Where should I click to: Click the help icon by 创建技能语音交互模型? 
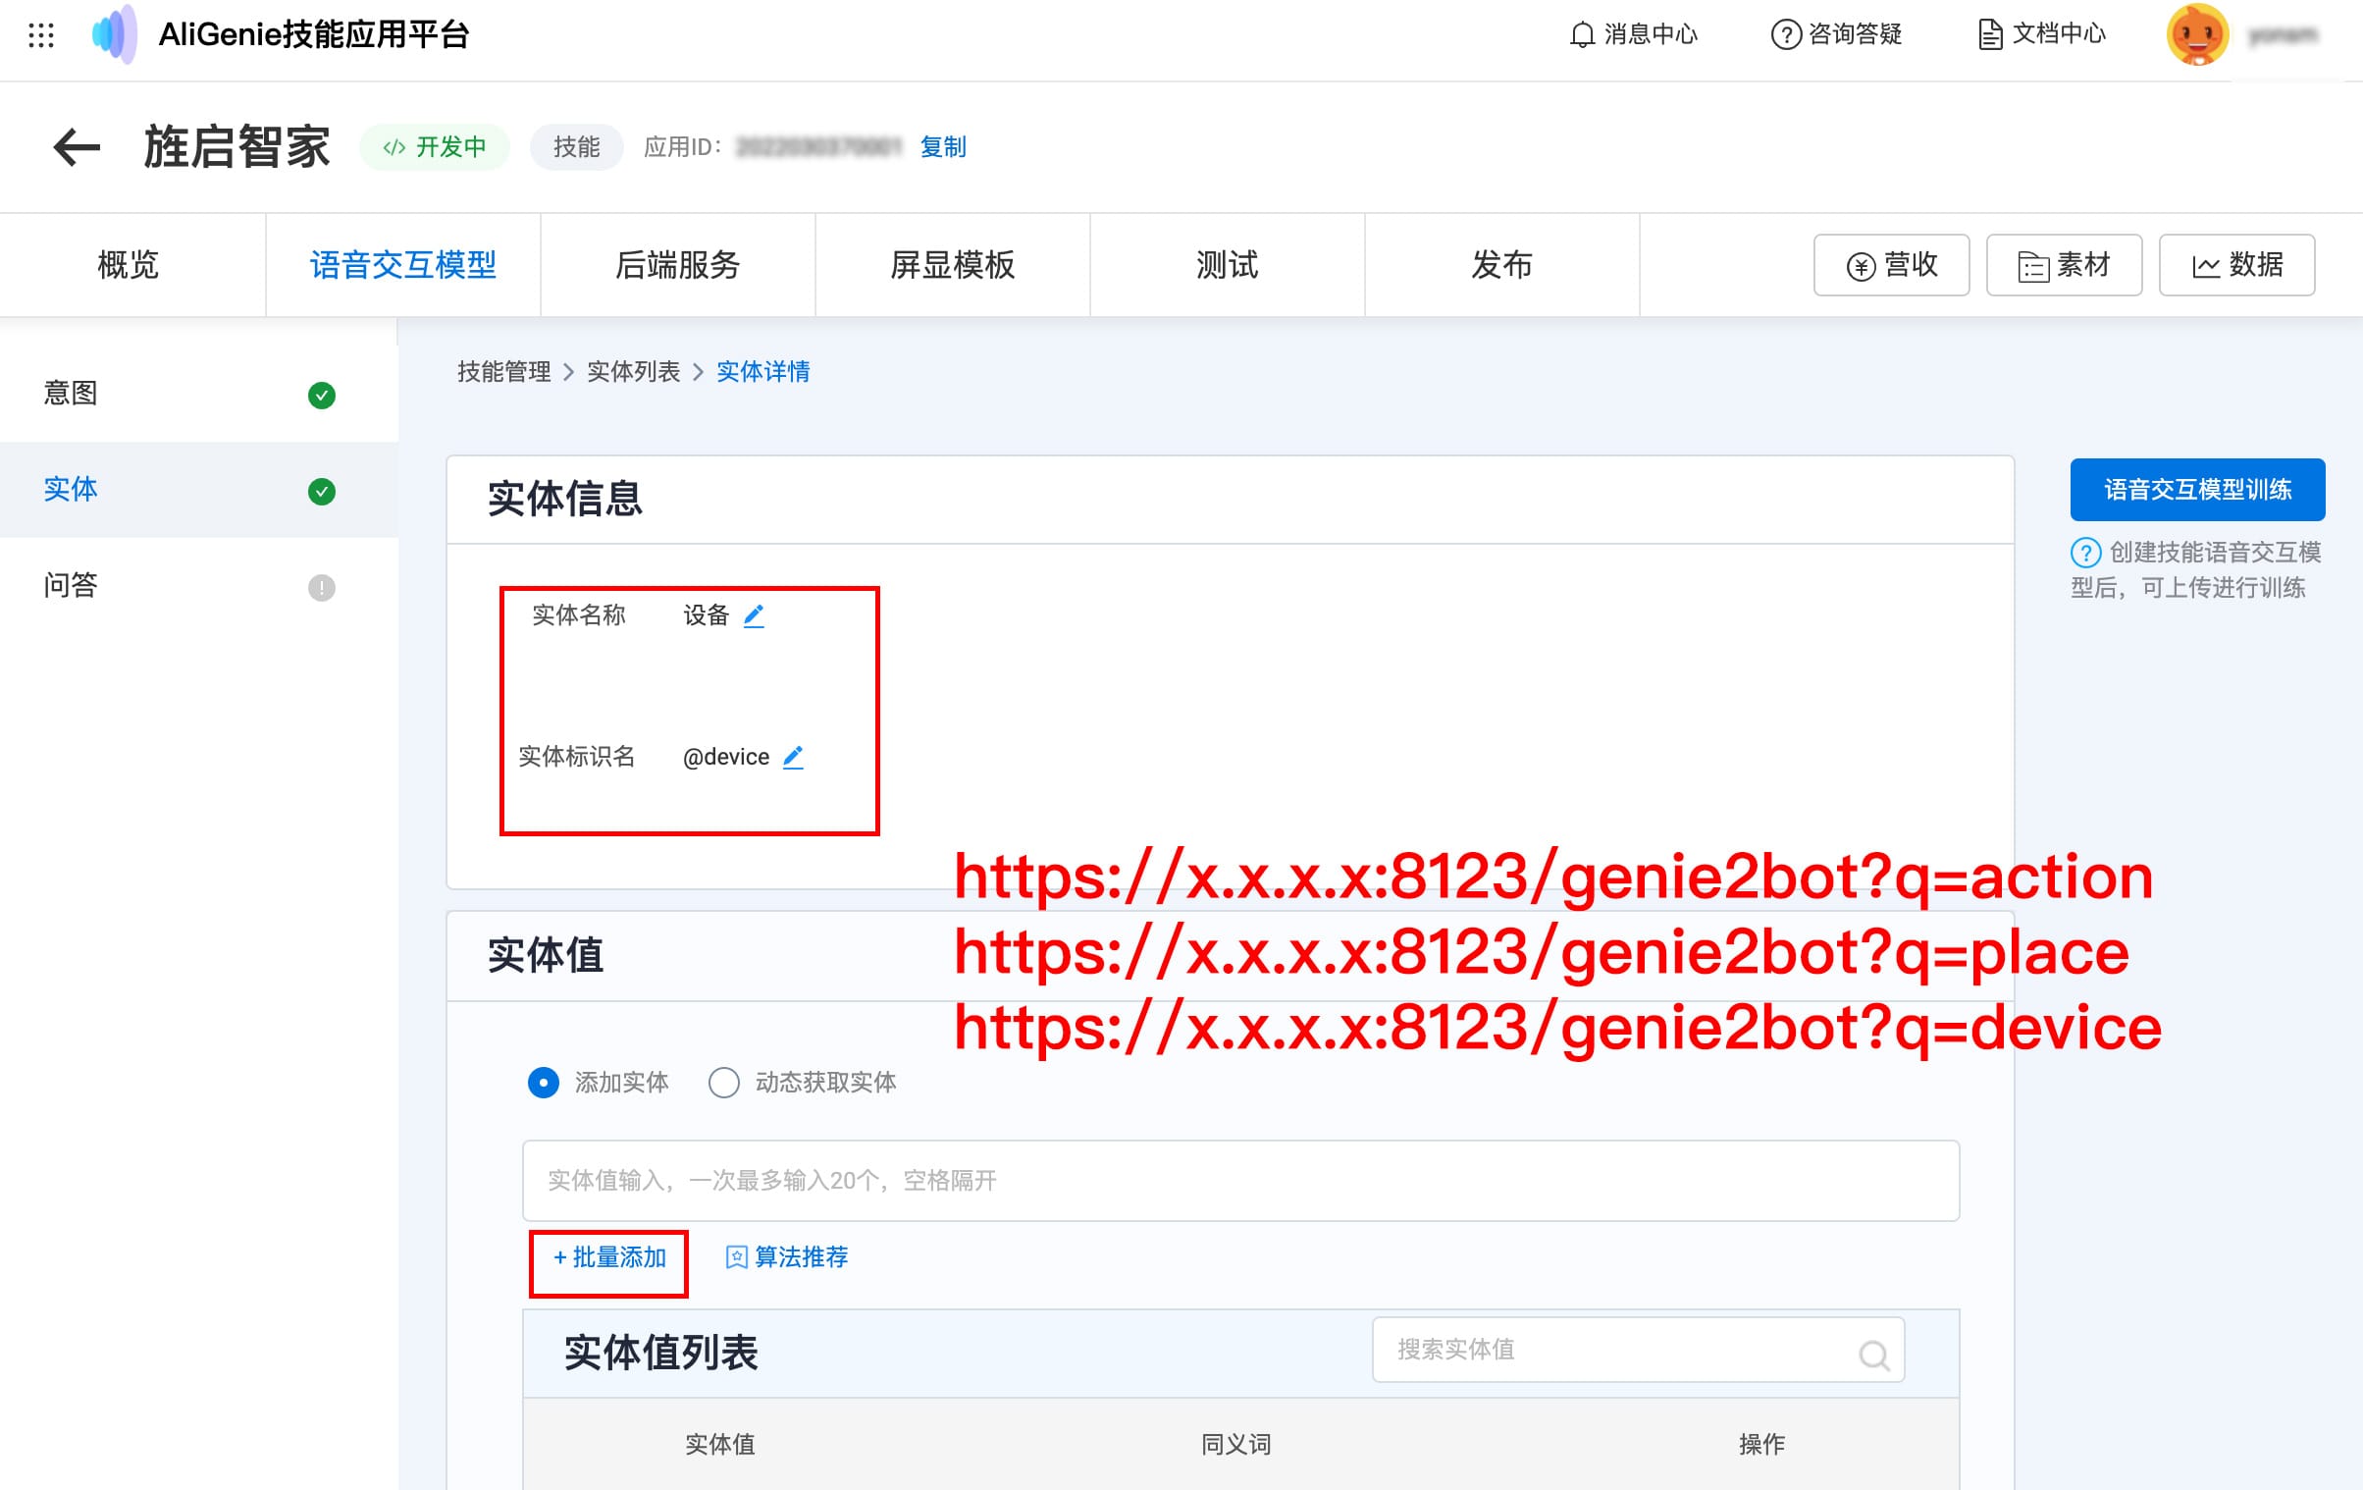[2085, 553]
